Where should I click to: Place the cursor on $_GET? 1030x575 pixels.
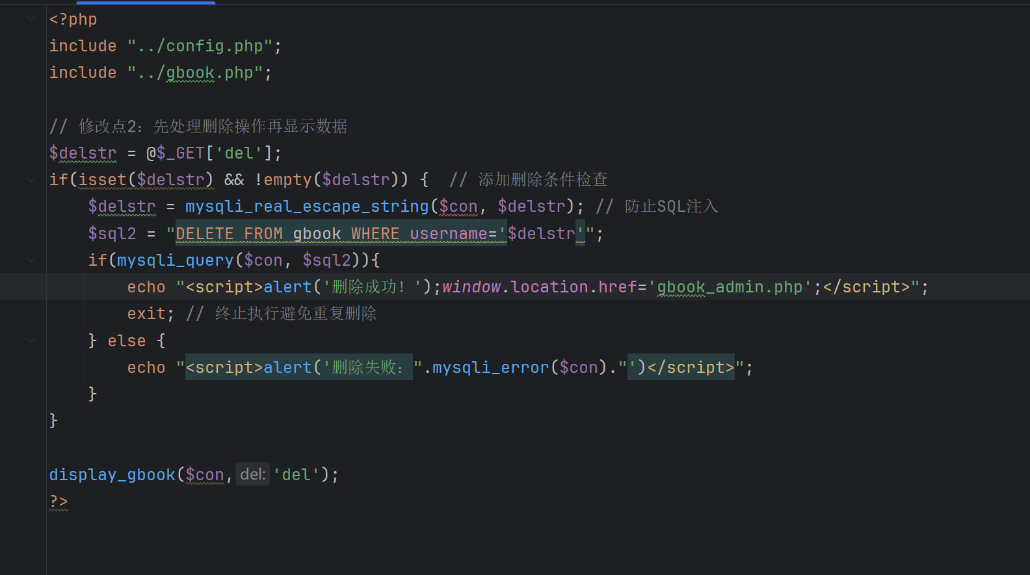click(x=181, y=153)
